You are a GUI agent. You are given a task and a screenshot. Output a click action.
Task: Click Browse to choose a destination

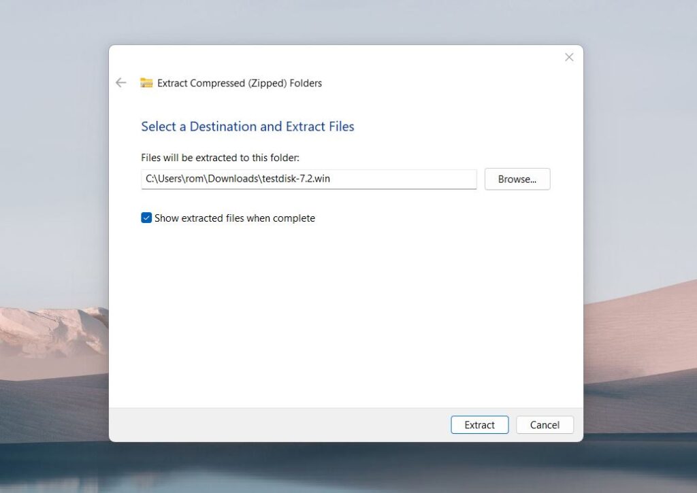point(517,179)
